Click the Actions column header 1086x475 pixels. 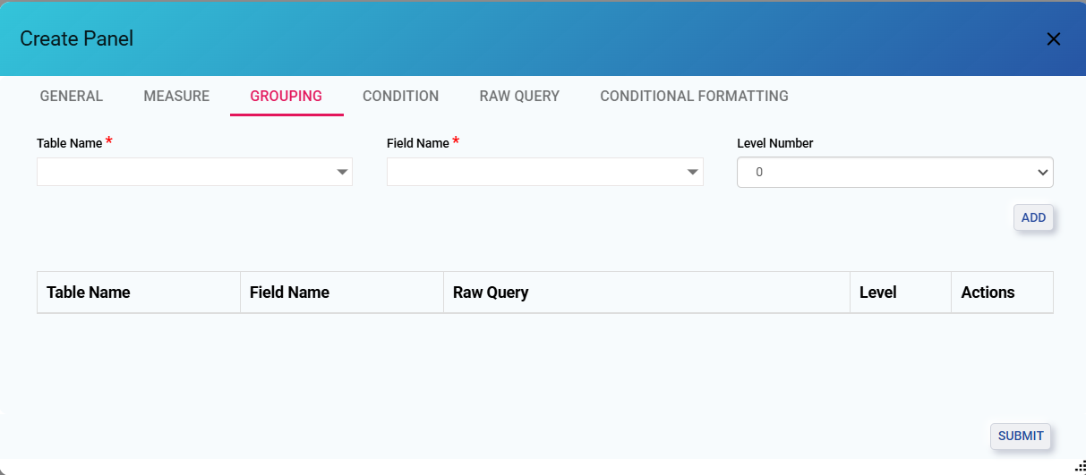1002,293
